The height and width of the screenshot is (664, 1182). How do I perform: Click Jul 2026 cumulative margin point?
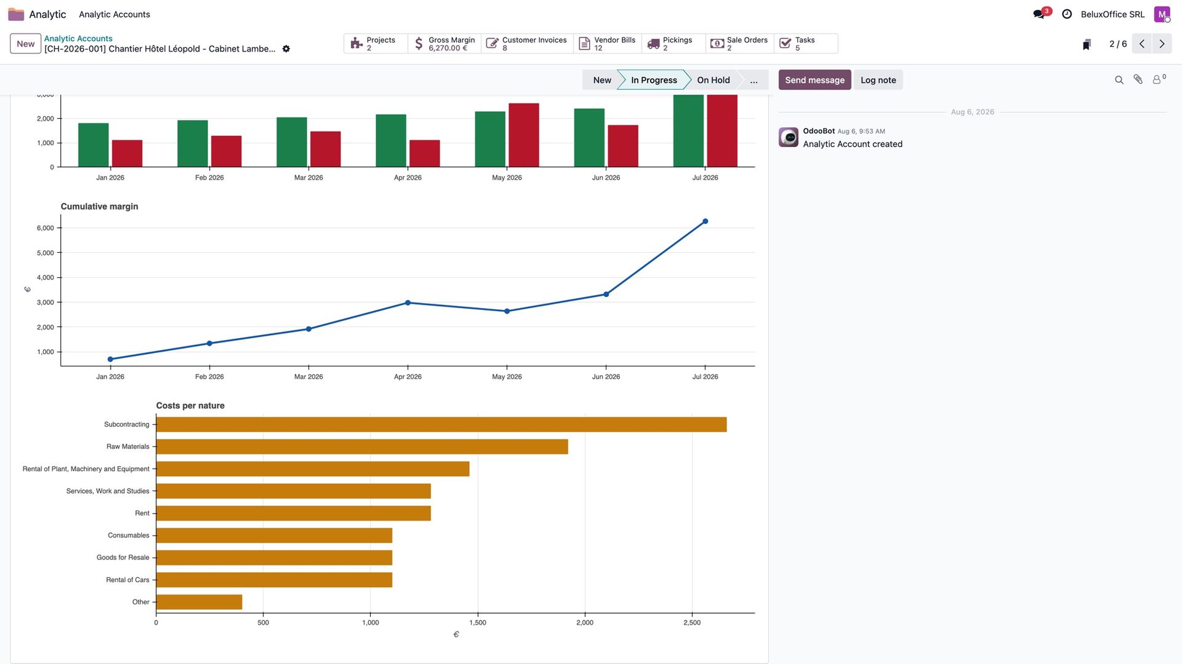[x=706, y=221]
